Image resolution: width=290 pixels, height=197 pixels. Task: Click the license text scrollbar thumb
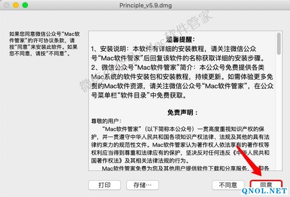[x=279, y=44]
